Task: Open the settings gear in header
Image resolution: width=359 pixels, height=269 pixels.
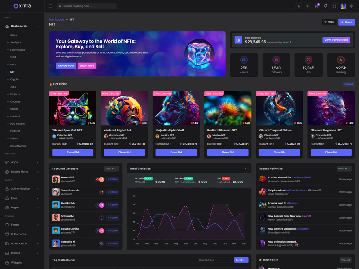Action: [x=352, y=6]
